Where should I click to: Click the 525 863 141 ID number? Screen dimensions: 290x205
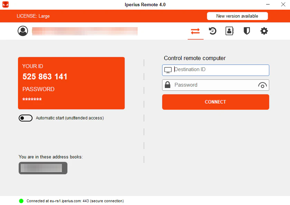click(x=45, y=77)
